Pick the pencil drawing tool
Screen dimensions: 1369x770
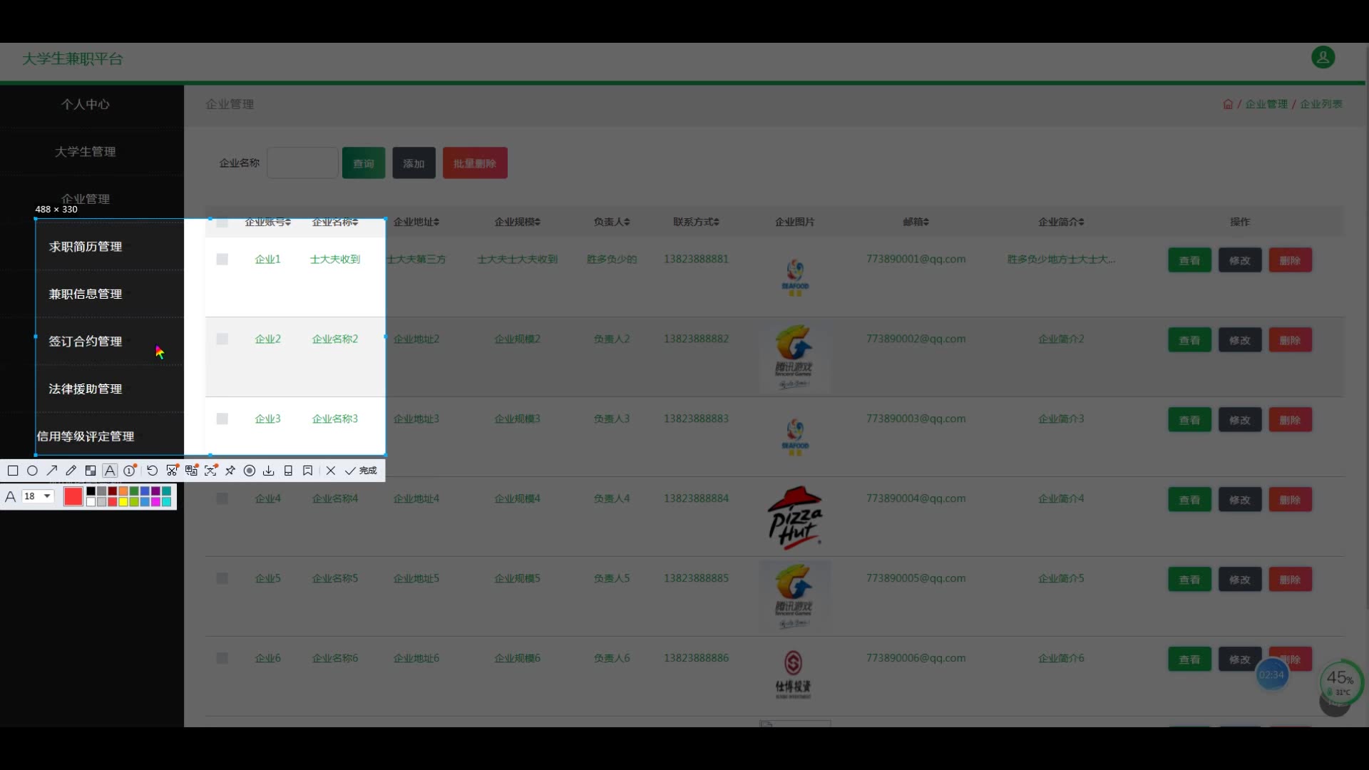tap(71, 471)
